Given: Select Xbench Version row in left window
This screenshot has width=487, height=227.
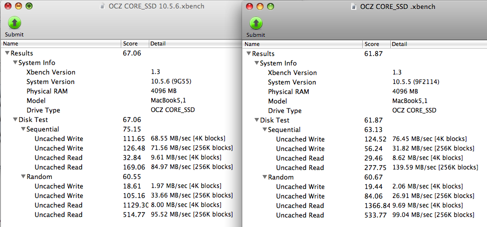Looking at the screenshot, I should pos(121,72).
